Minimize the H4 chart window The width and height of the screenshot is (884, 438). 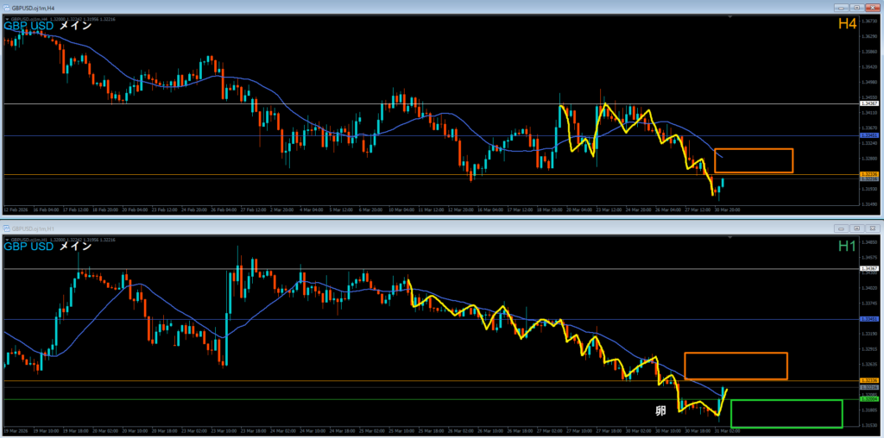coord(841,8)
